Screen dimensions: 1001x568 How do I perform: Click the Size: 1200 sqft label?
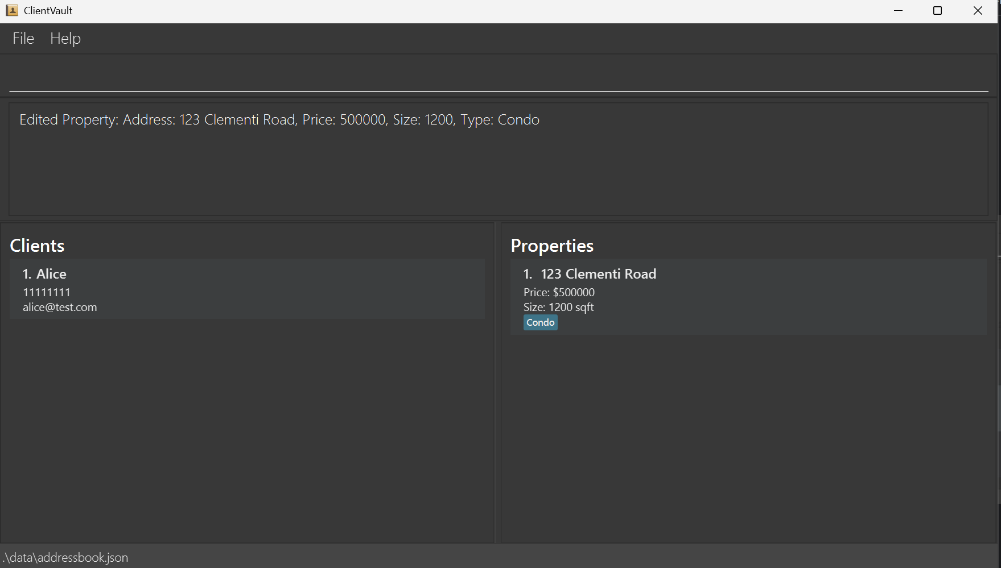(x=558, y=307)
